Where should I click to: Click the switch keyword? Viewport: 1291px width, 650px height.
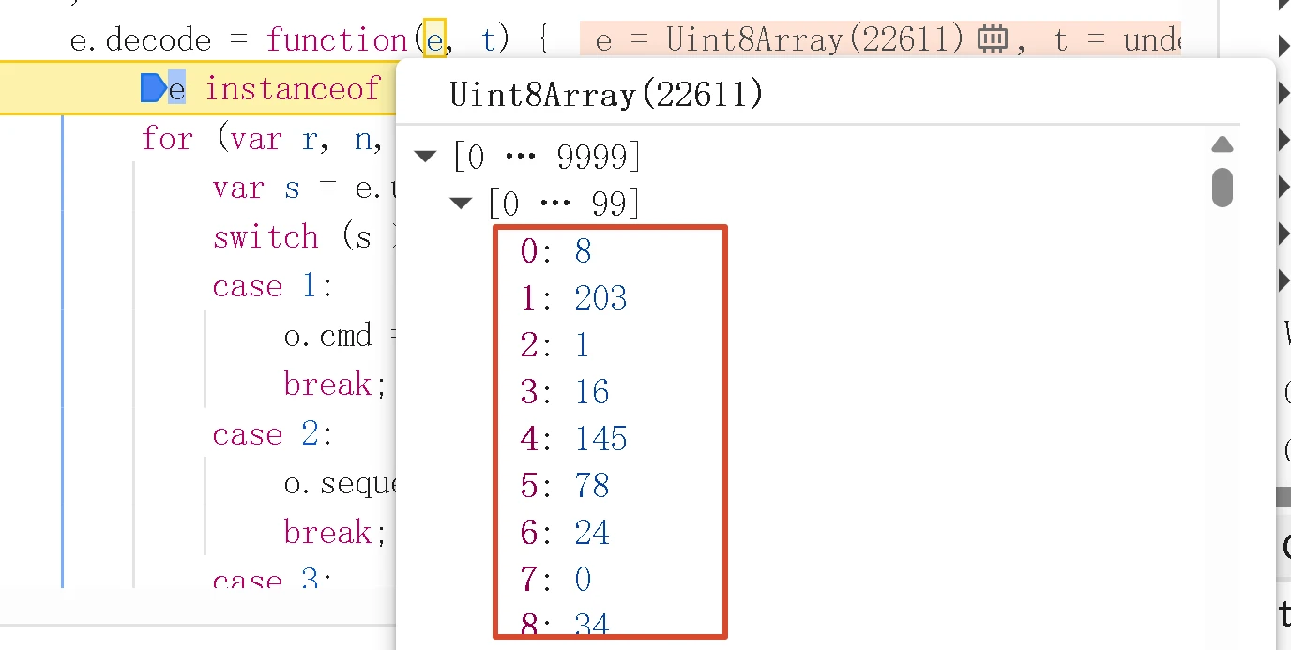(x=266, y=236)
